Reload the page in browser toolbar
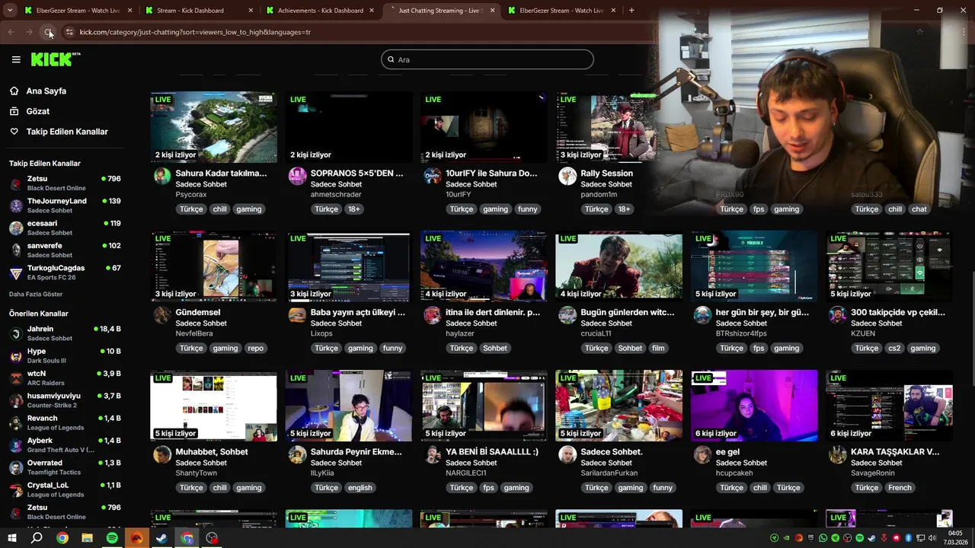 [48, 32]
